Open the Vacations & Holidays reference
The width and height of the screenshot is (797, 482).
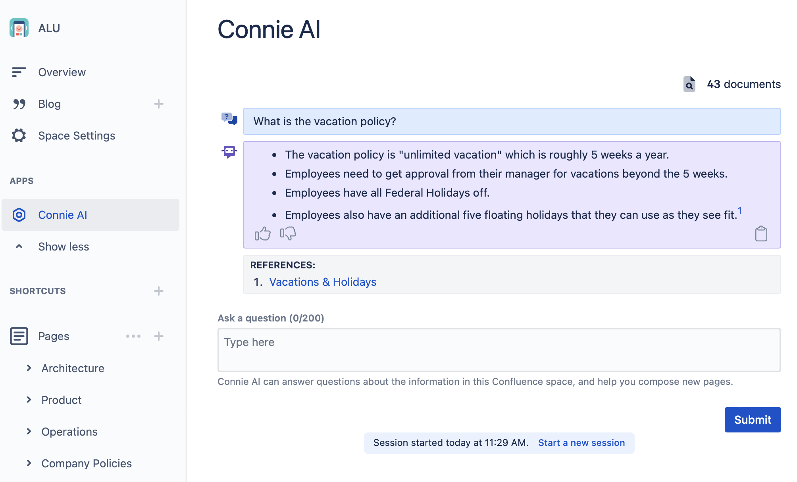323,282
